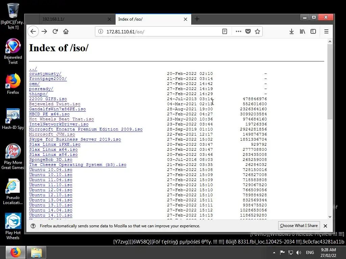Download Hot Wheels Beat That.iso
Screen dimensions: 346x259
61,119
